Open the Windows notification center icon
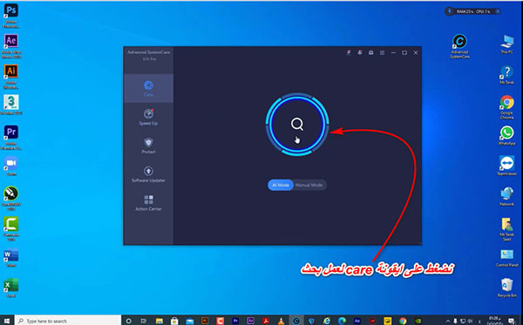The height and width of the screenshot is (325, 523). [512, 321]
